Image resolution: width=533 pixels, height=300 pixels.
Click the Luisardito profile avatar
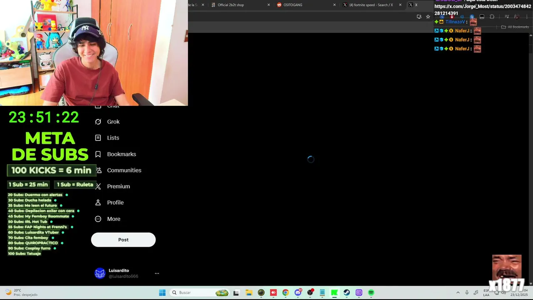tap(100, 273)
